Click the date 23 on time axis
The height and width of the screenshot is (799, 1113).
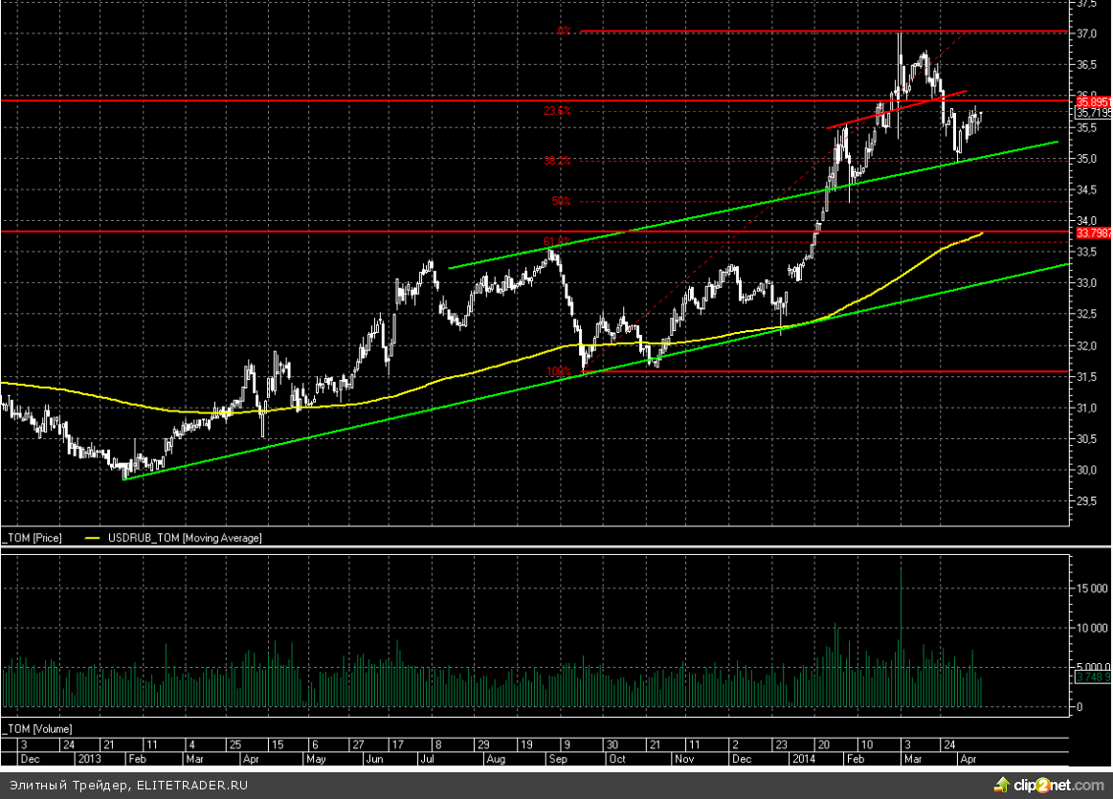(782, 744)
